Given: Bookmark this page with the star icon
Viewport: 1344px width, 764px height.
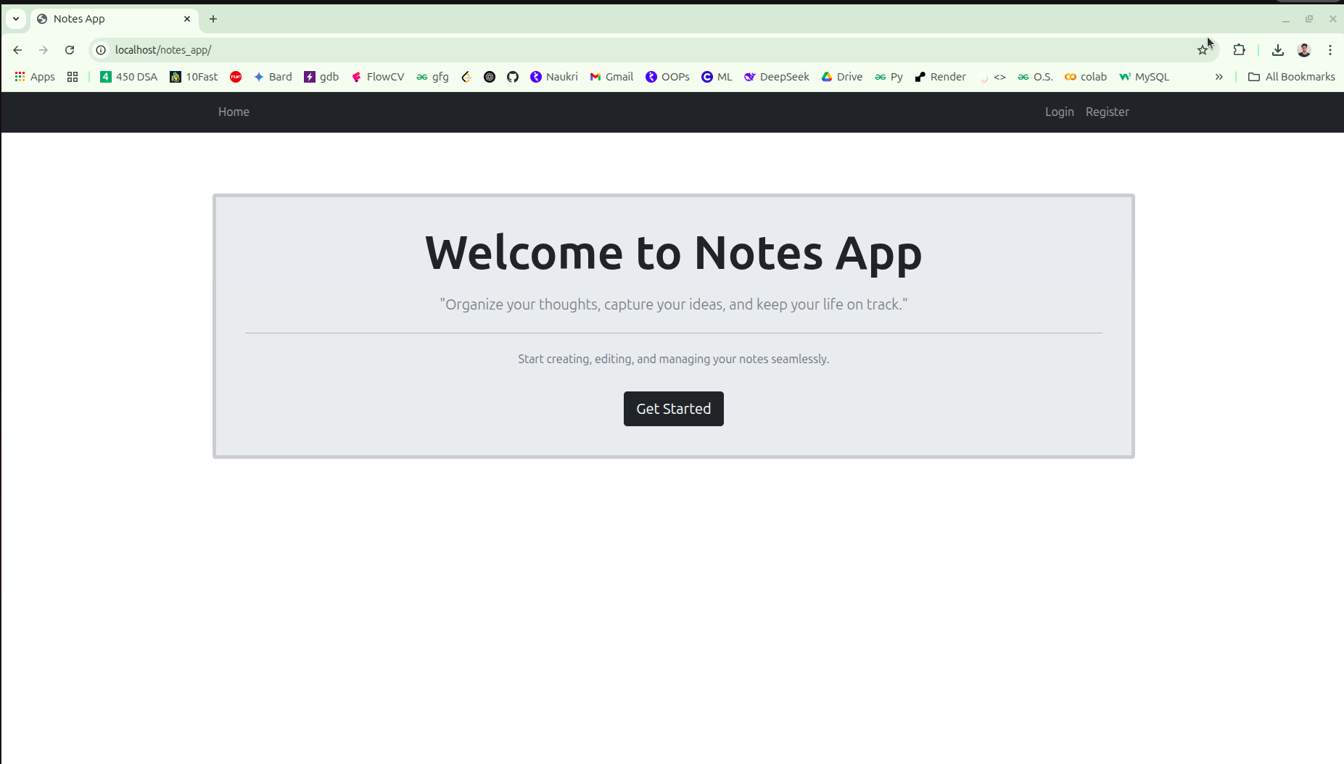Looking at the screenshot, I should 1203,50.
